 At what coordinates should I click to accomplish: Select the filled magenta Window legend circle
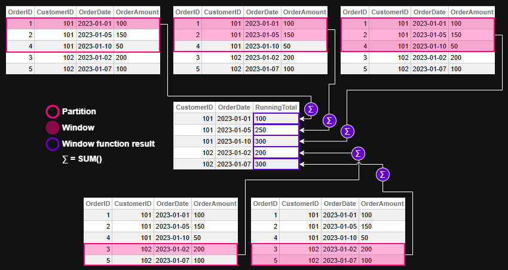[x=53, y=128]
